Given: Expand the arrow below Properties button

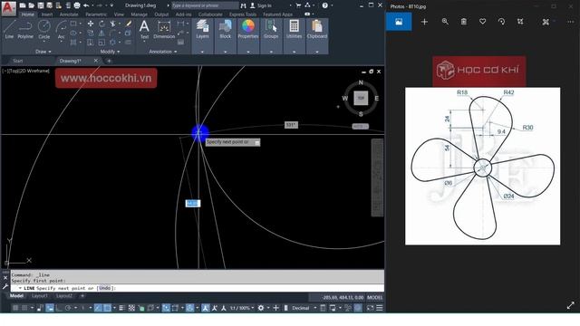Looking at the screenshot, I should pyautogui.click(x=247, y=52).
